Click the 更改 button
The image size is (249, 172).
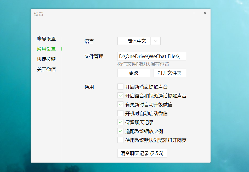(134, 73)
